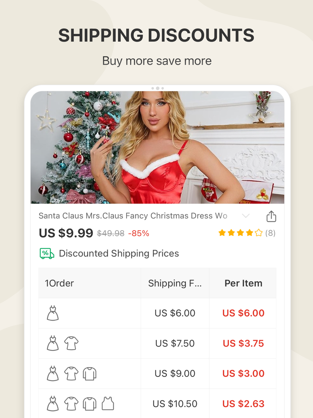Select the Per Item column header
This screenshot has width=313, height=418.
pyautogui.click(x=243, y=283)
